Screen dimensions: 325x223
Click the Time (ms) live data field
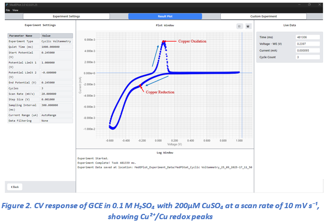pos(308,37)
